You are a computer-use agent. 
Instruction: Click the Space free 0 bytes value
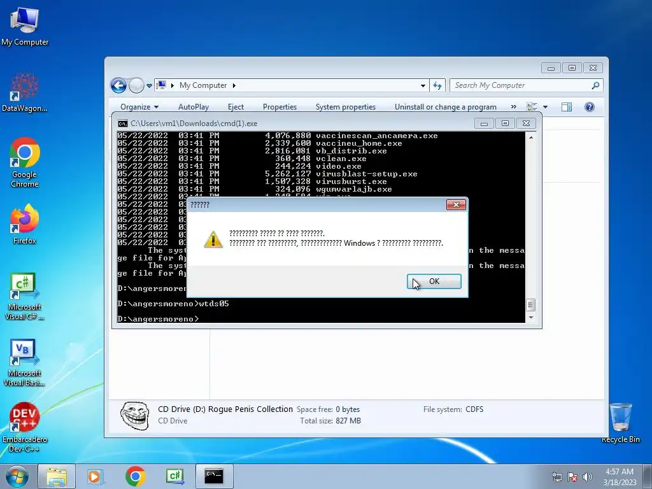tap(348, 409)
